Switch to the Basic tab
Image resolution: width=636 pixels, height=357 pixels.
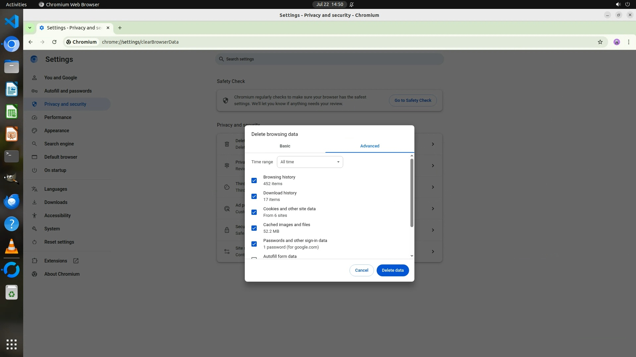tap(285, 146)
